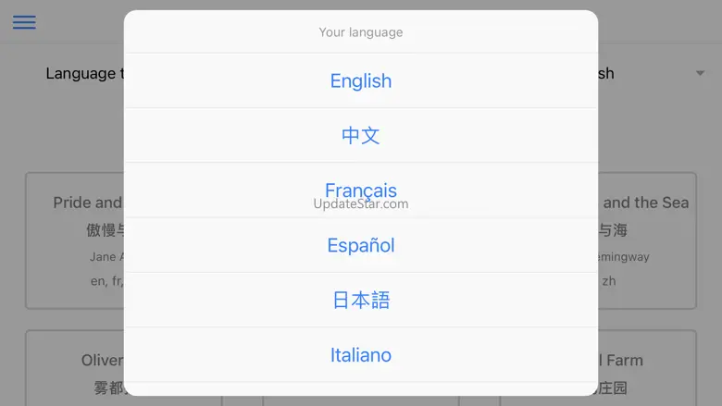Expand the dropdown arrow at top right
This screenshot has width=722, height=406.
click(x=700, y=74)
